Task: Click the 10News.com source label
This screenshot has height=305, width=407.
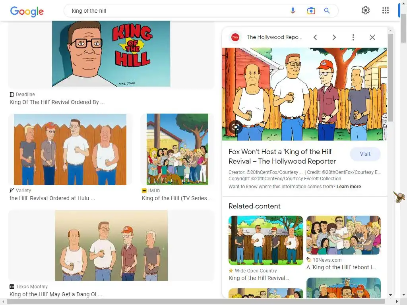Action: [x=327, y=260]
